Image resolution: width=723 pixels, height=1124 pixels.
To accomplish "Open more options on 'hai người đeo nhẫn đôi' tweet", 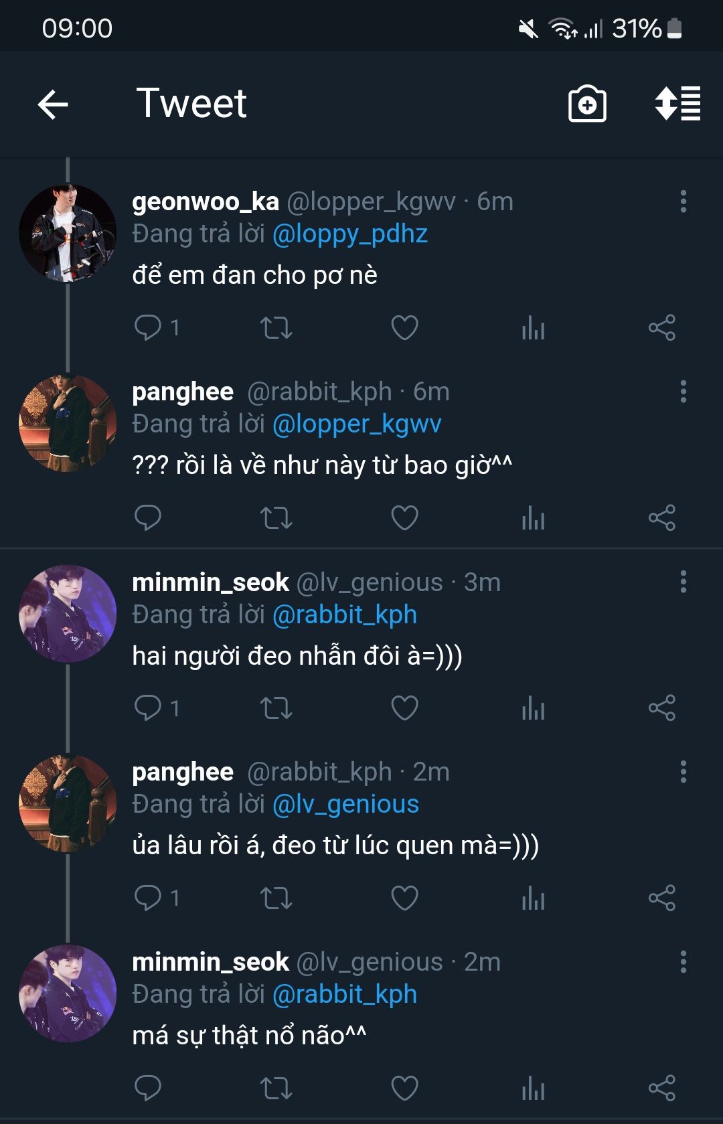I will click(683, 582).
